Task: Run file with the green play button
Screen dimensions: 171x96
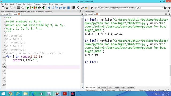Action: (28, 8)
